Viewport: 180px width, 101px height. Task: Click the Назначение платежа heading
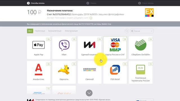[x=60, y=11]
